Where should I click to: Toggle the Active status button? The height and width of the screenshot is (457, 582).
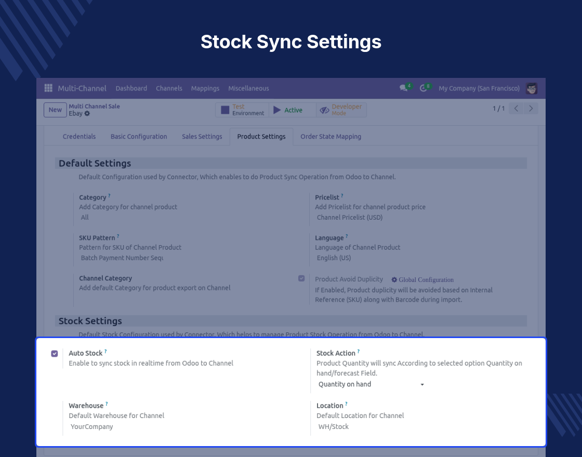pos(293,110)
